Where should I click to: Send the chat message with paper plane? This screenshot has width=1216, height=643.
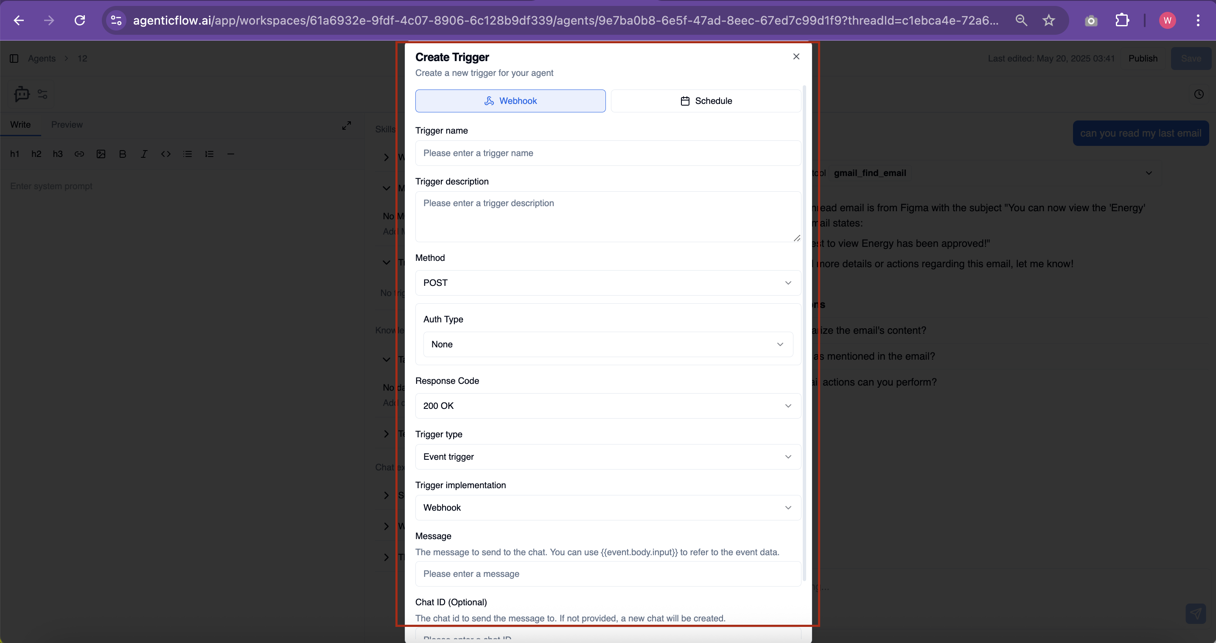(x=1196, y=613)
